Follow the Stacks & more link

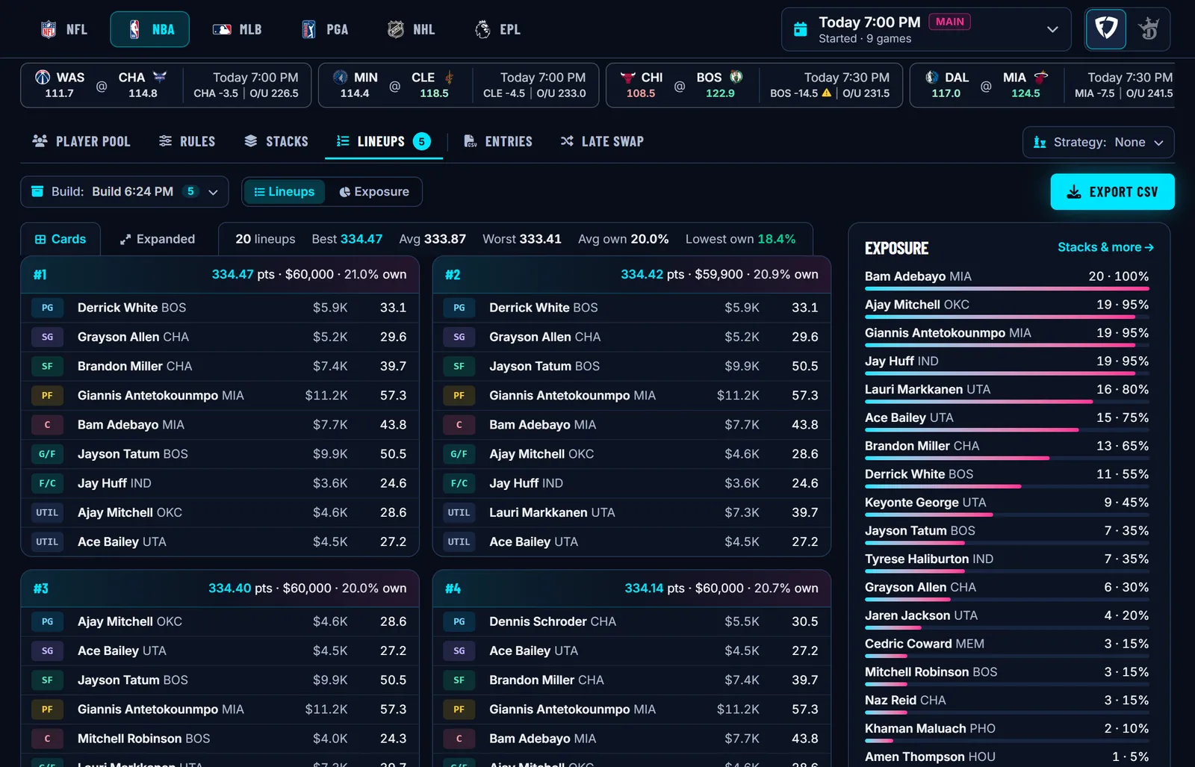(x=1105, y=247)
